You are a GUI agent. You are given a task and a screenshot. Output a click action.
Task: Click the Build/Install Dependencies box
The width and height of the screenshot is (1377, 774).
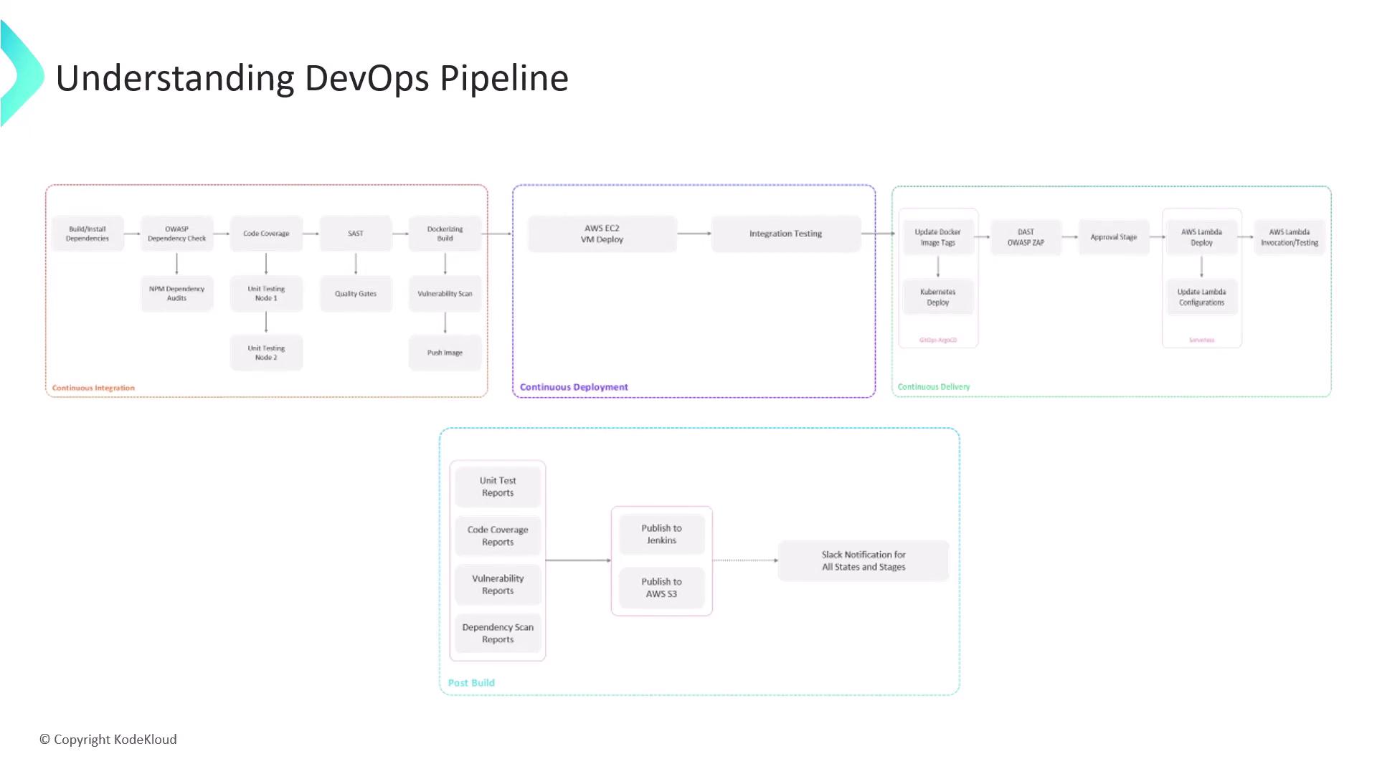[x=87, y=234]
